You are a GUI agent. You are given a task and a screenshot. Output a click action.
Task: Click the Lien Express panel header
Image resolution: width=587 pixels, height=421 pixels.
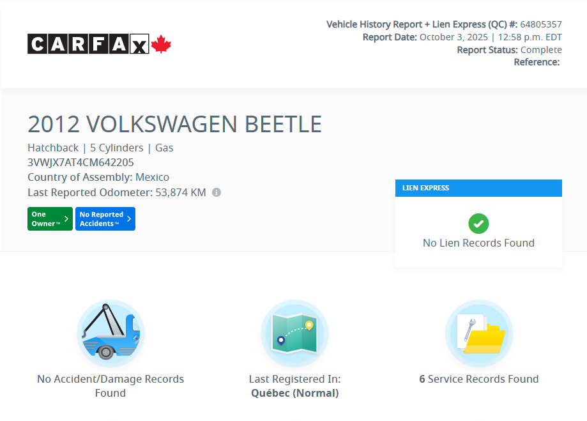478,188
